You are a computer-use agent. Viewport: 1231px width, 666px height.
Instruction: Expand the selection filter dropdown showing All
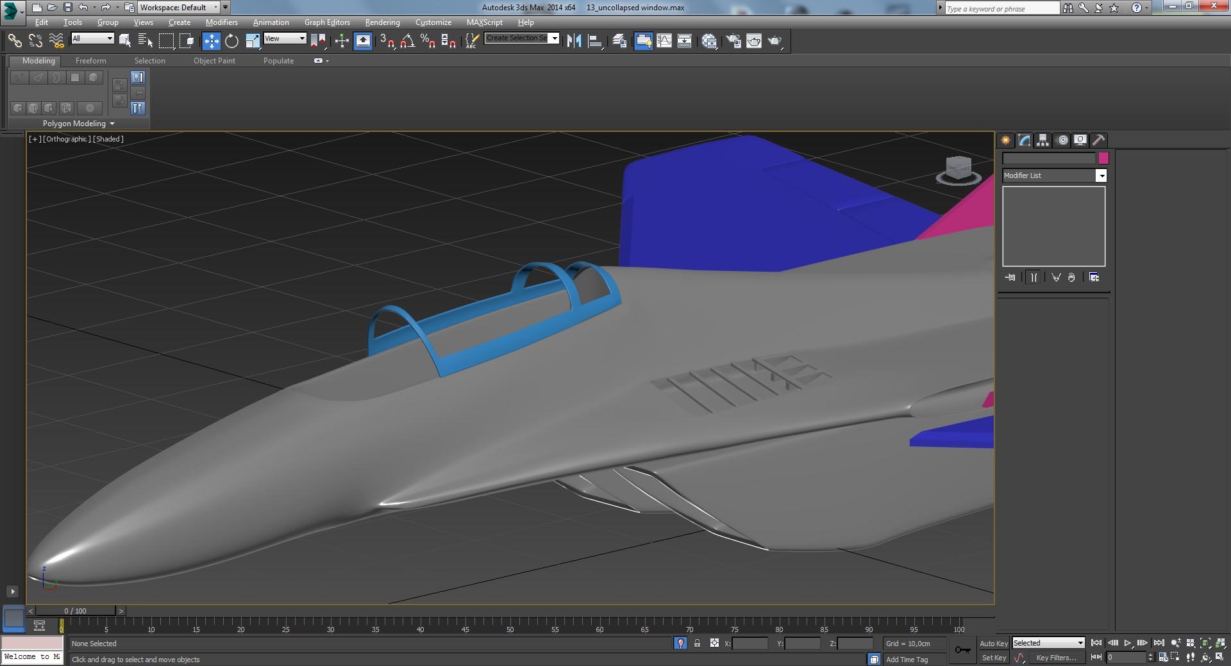click(x=110, y=38)
